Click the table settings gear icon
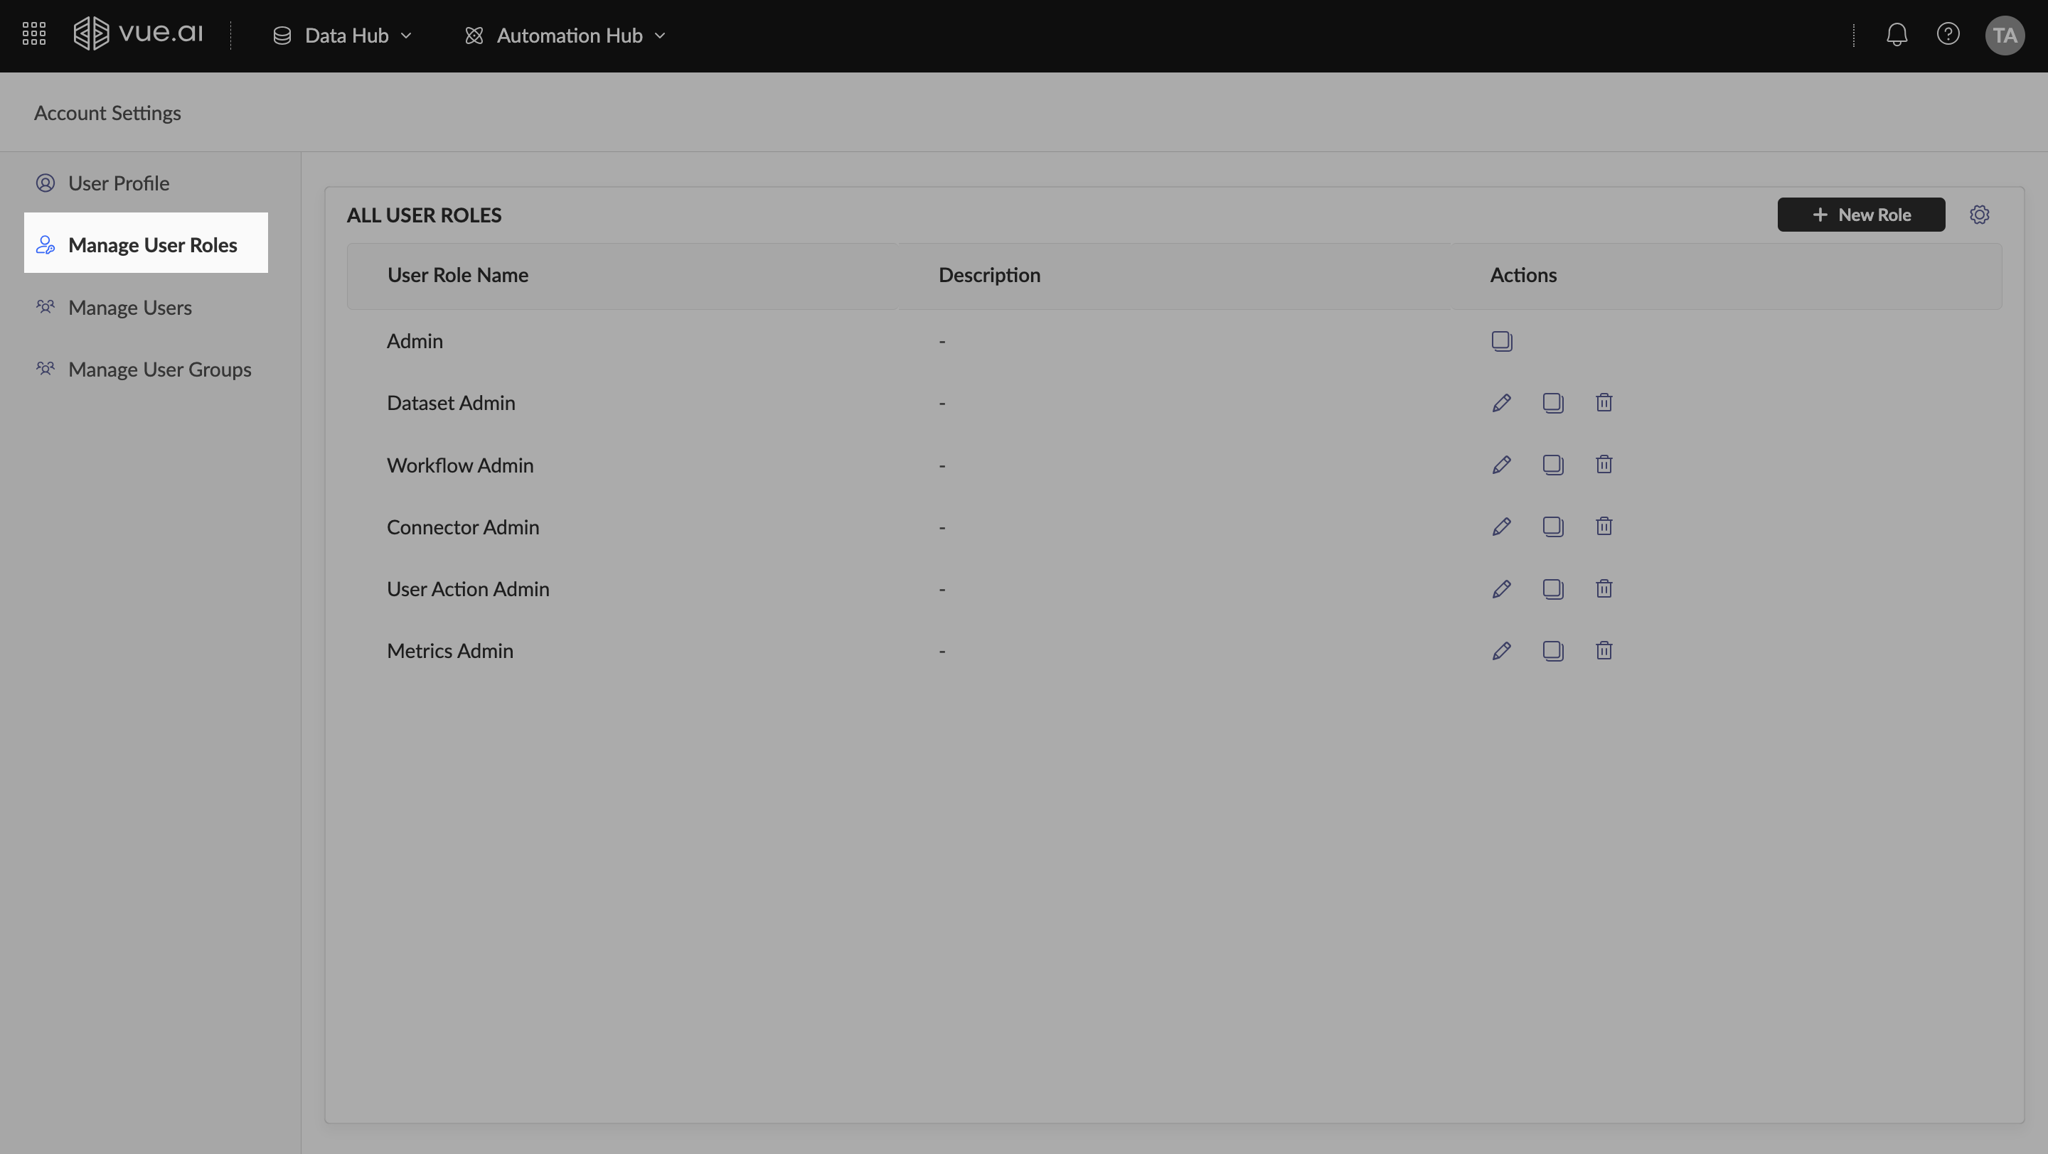This screenshot has width=2048, height=1154. pos(1979,215)
